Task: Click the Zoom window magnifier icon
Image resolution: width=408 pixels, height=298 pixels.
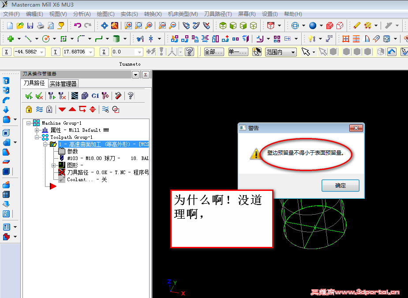Action: pos(128,26)
